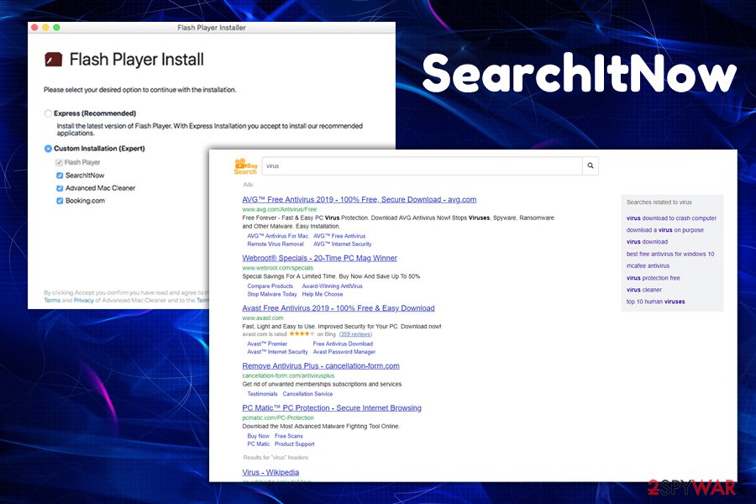
Task: Open Remove Antivirus Plus result
Action: 321,366
